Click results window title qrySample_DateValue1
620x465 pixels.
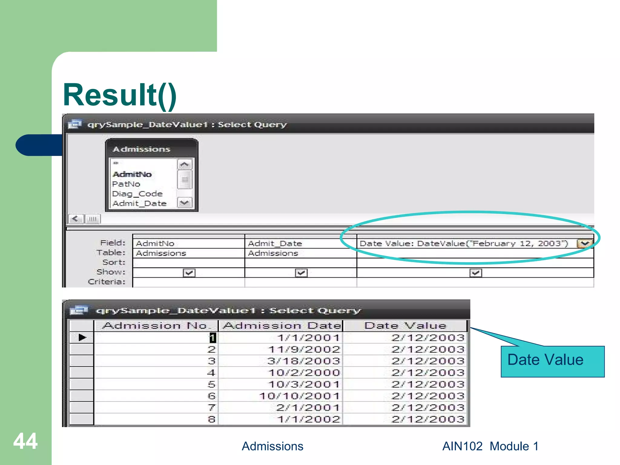click(x=229, y=311)
